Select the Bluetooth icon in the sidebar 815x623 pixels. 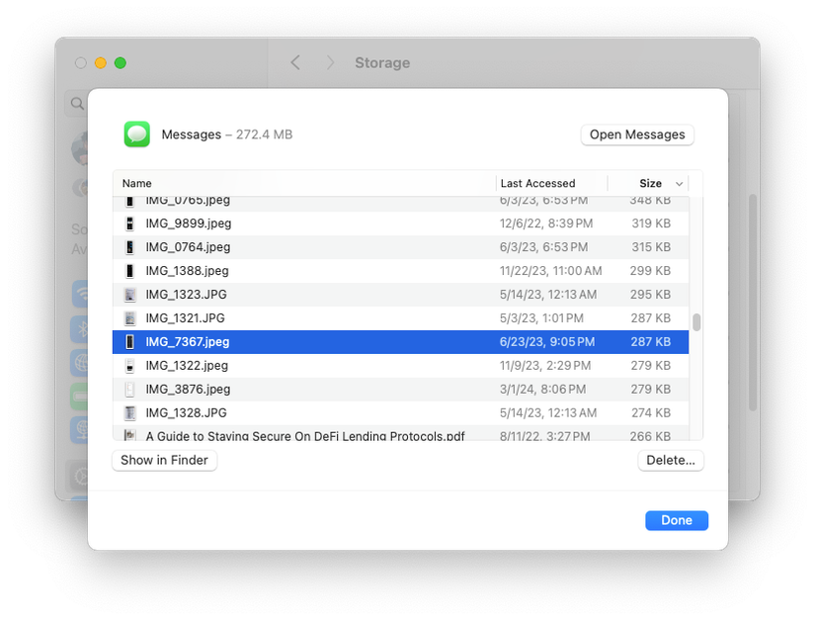coord(81,329)
